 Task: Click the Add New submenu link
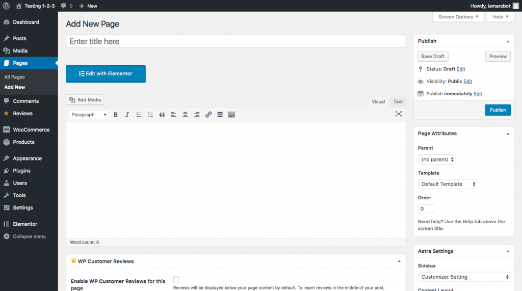(x=15, y=87)
